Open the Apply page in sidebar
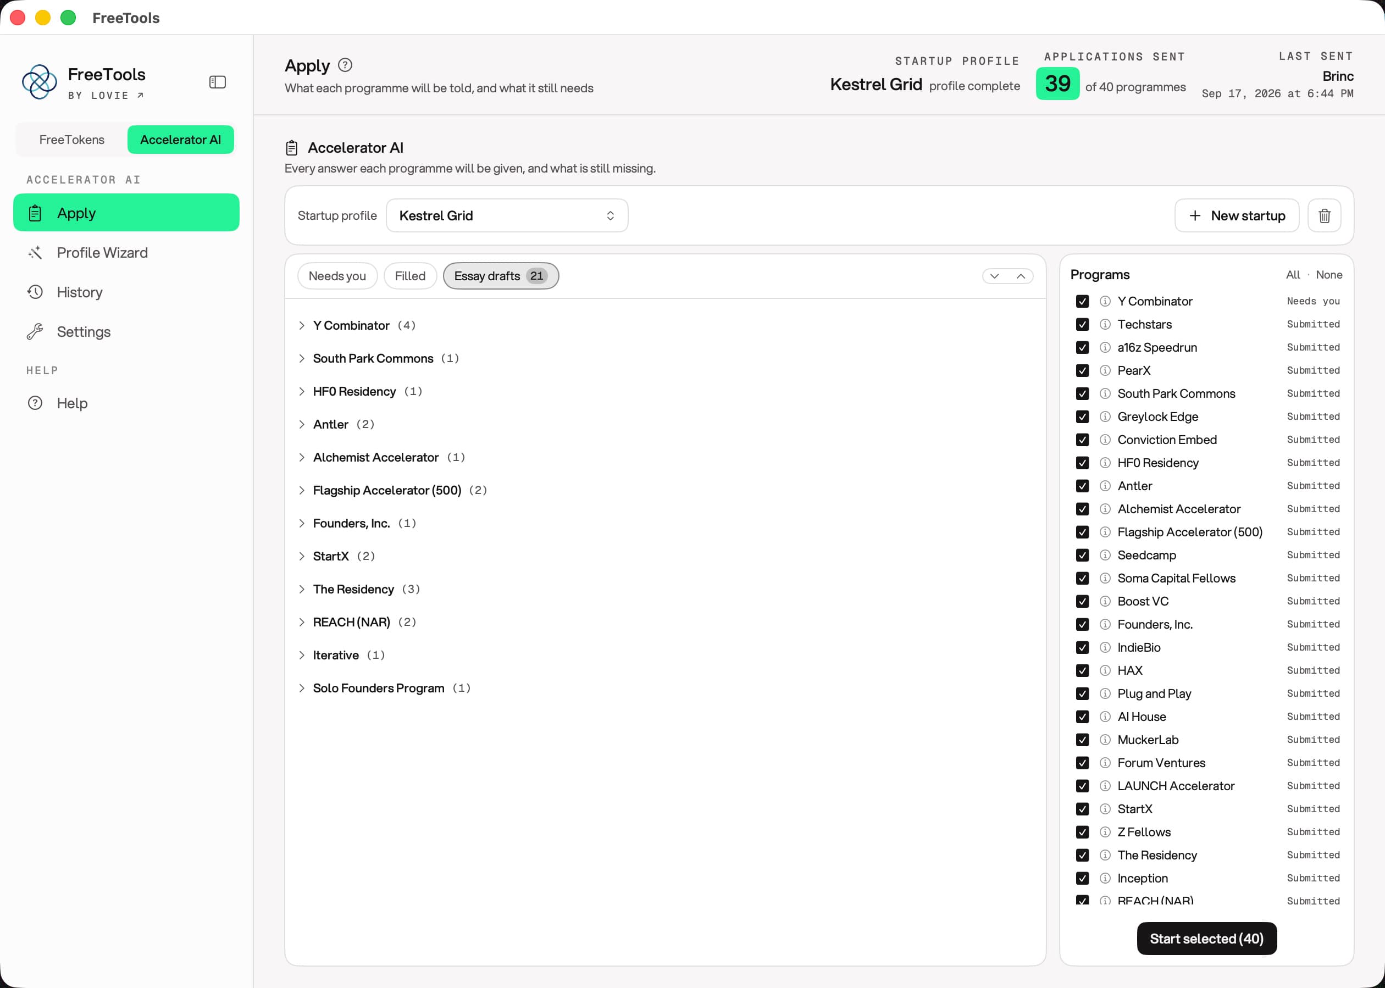 tap(126, 213)
